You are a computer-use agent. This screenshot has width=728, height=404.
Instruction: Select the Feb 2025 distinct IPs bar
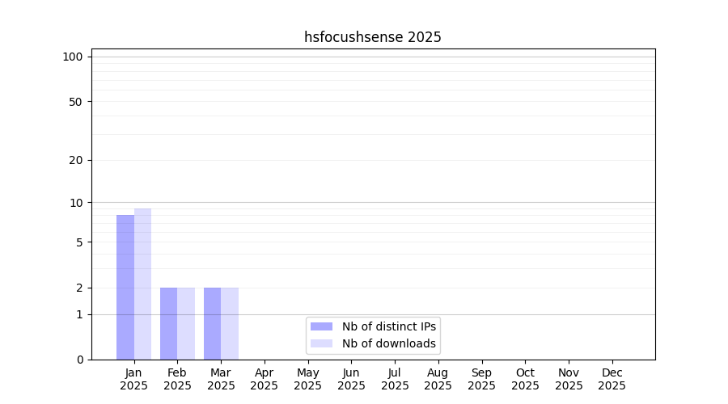tap(168, 323)
